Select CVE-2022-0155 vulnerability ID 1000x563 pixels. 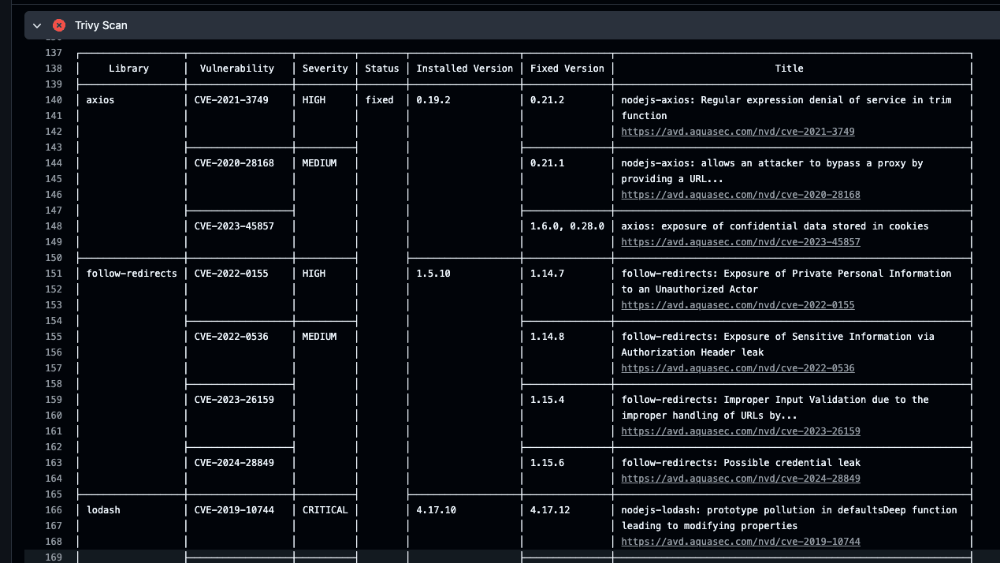(x=232, y=274)
